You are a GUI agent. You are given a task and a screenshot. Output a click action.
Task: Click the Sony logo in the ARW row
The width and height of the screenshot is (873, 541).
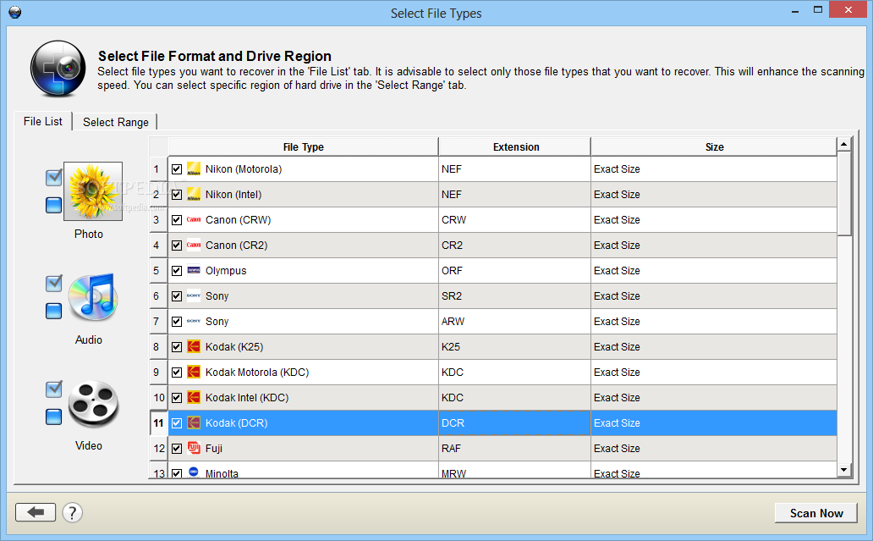pyautogui.click(x=193, y=322)
